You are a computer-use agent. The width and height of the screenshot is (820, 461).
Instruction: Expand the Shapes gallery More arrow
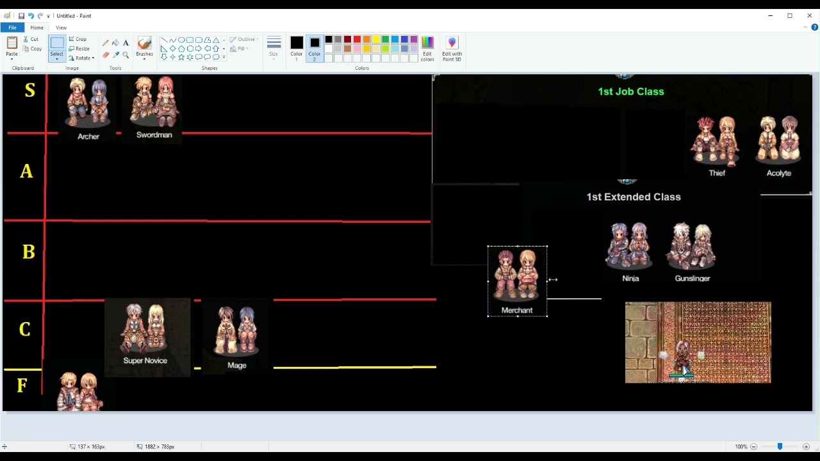[x=224, y=57]
